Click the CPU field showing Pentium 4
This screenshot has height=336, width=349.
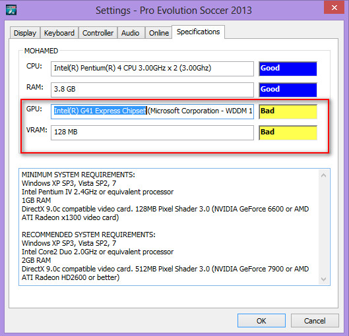pyautogui.click(x=152, y=69)
